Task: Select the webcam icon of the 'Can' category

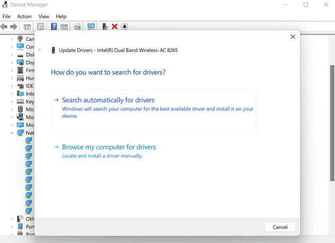Action: pyautogui.click(x=20, y=39)
